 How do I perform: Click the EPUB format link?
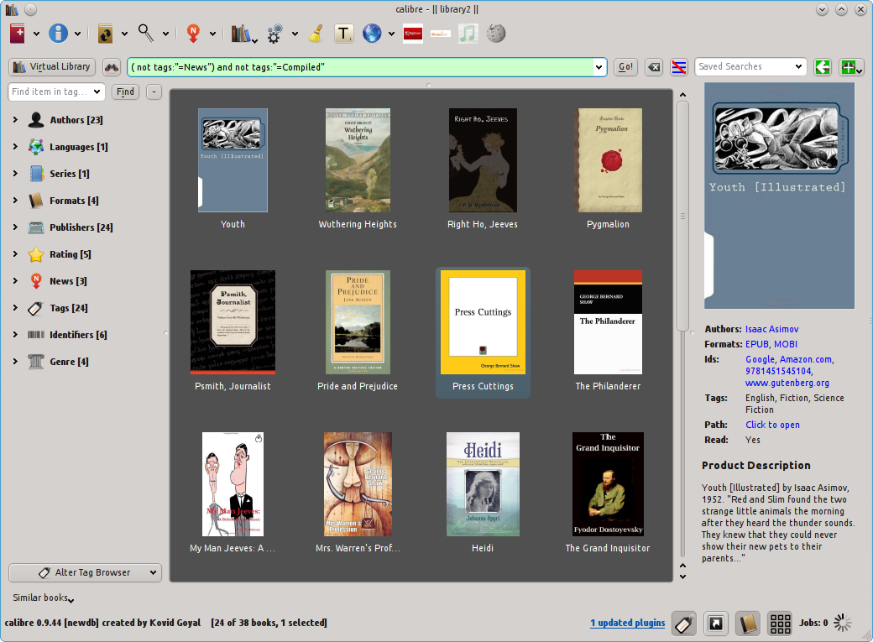pyautogui.click(x=757, y=344)
